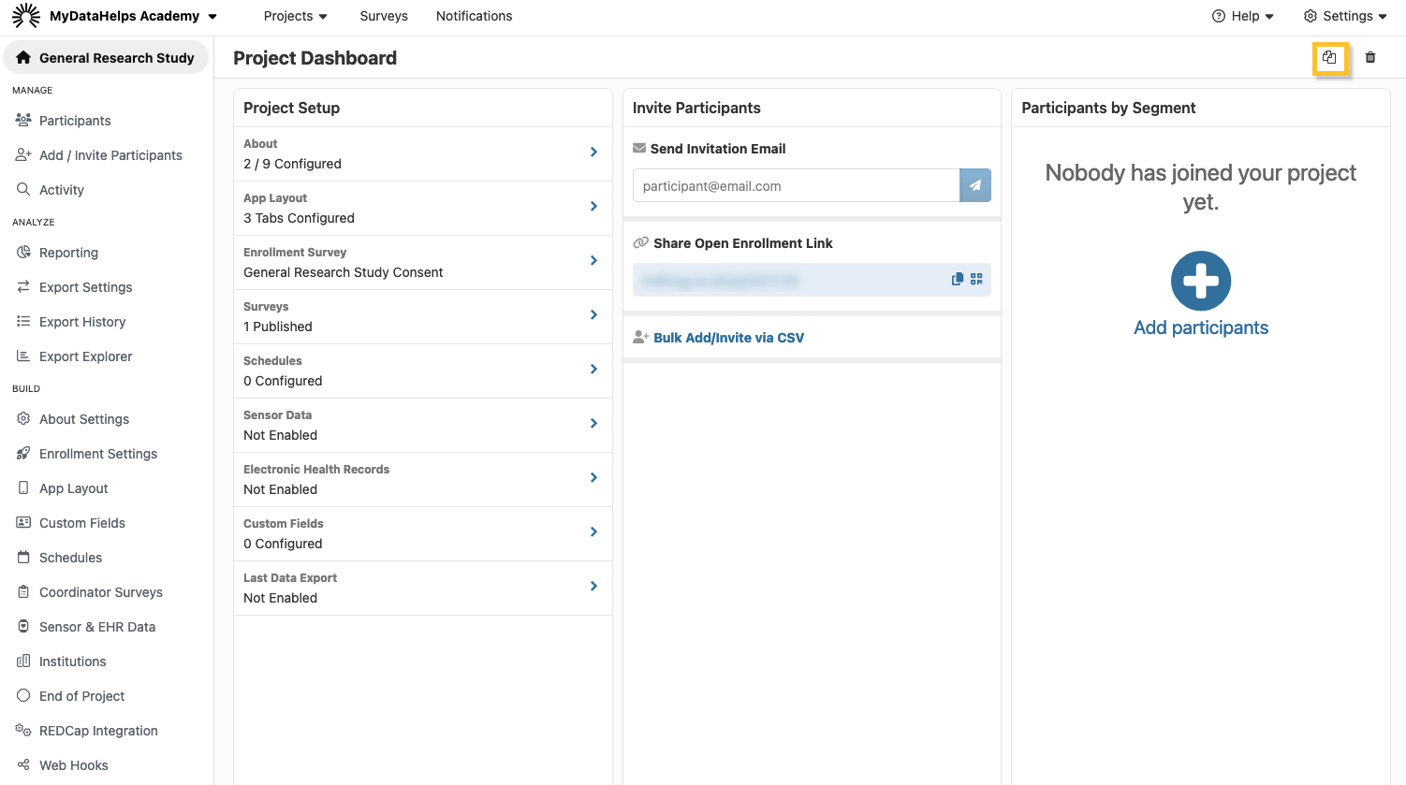This screenshot has width=1406, height=785.
Task: Expand the Sensor Data setup row
Action: coord(422,425)
